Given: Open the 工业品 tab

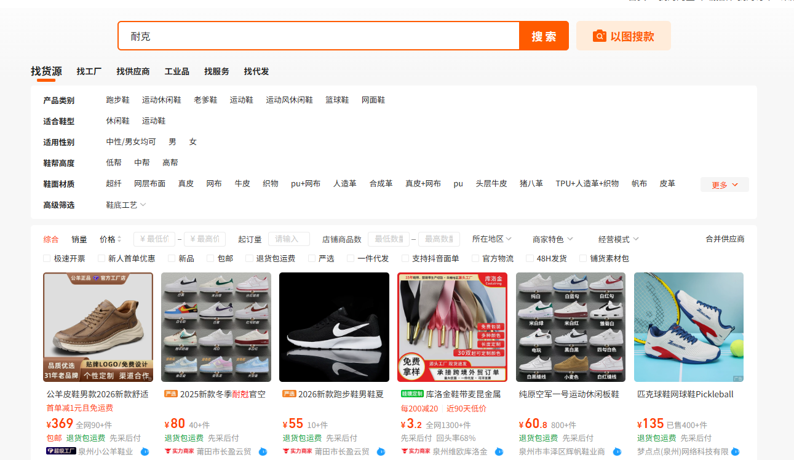Looking at the screenshot, I should [177, 71].
